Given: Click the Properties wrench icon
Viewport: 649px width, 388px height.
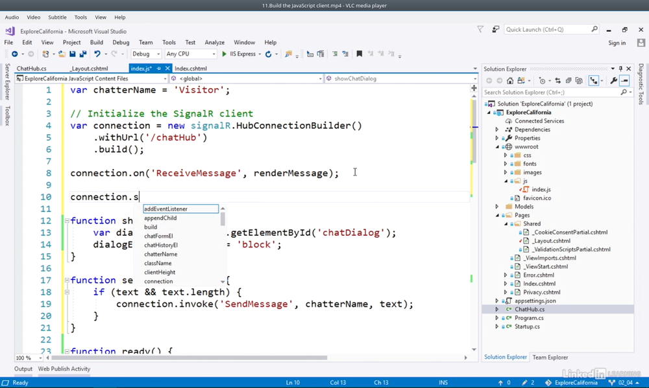Looking at the screenshot, I should pyautogui.click(x=614, y=80).
